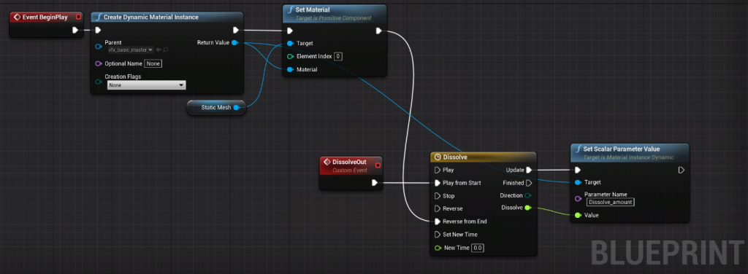Click the Finished output pin on Dissolve
Viewport: 748px width, 274px height.
coord(529,183)
